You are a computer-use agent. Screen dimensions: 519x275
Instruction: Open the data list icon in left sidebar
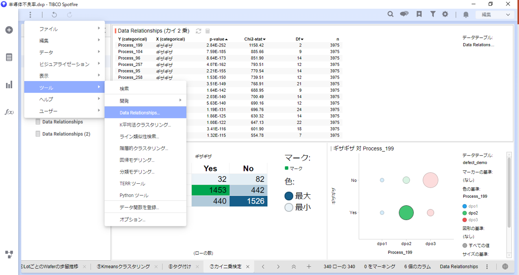[9, 57]
